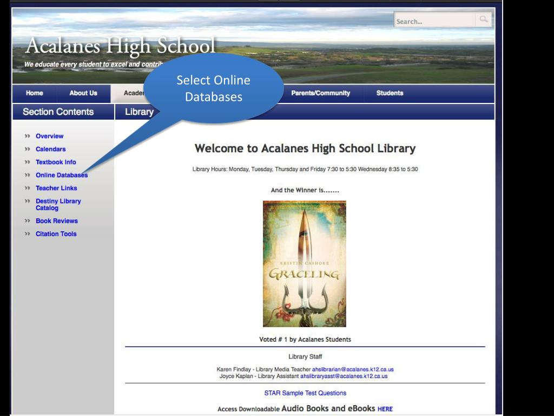Click the Section Contents header

click(58, 112)
